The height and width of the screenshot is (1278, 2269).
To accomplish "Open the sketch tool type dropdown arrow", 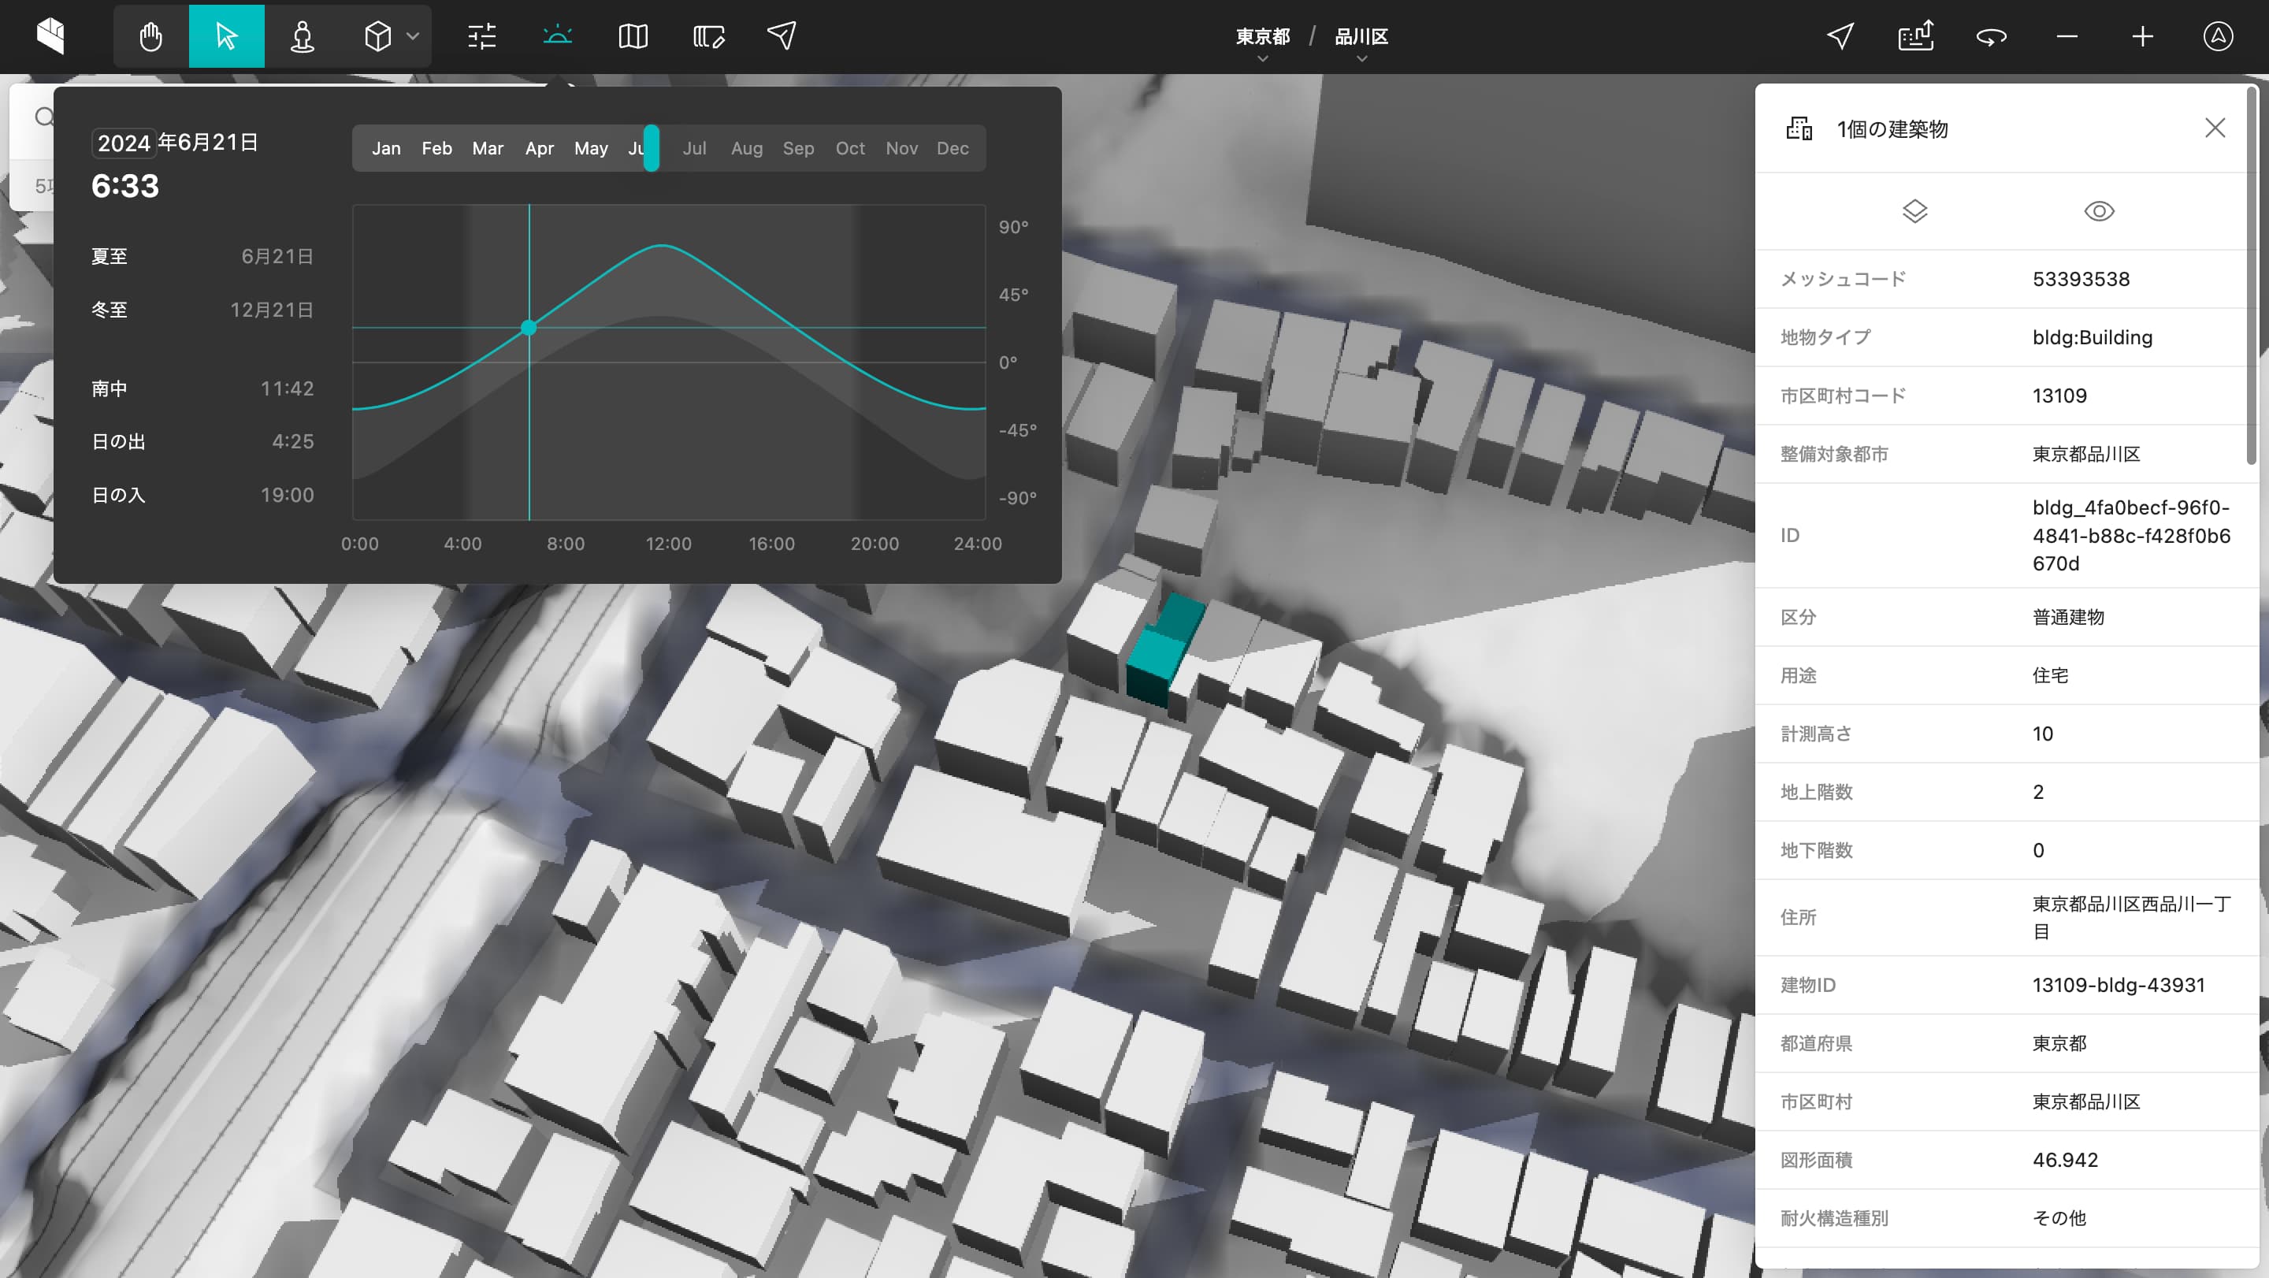I will tap(412, 36).
